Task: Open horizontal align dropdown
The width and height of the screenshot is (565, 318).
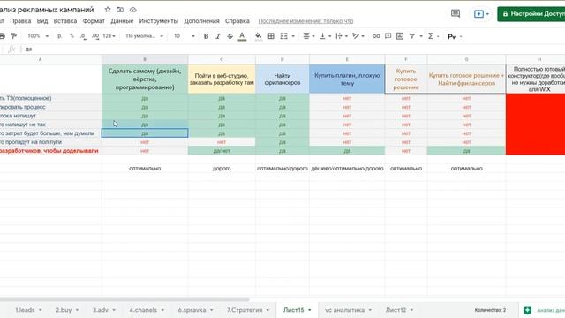Action: pos(308,36)
